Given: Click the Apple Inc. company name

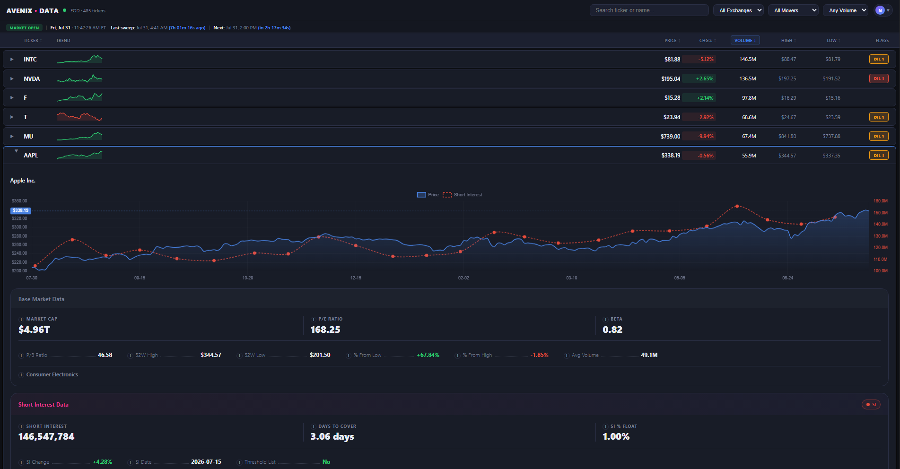Looking at the screenshot, I should pos(23,181).
